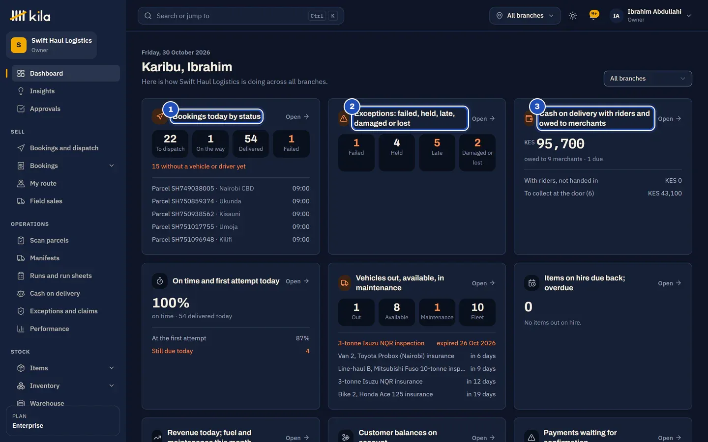Expand the Inventory submenu chevron
The width and height of the screenshot is (708, 442).
[x=112, y=386]
